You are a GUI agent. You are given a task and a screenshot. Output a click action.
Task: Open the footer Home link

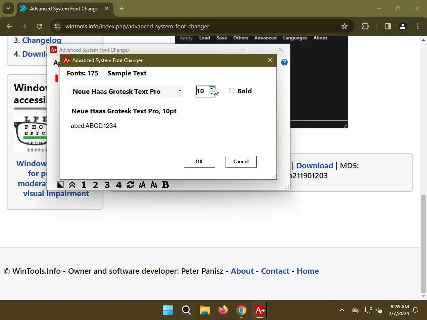308,271
